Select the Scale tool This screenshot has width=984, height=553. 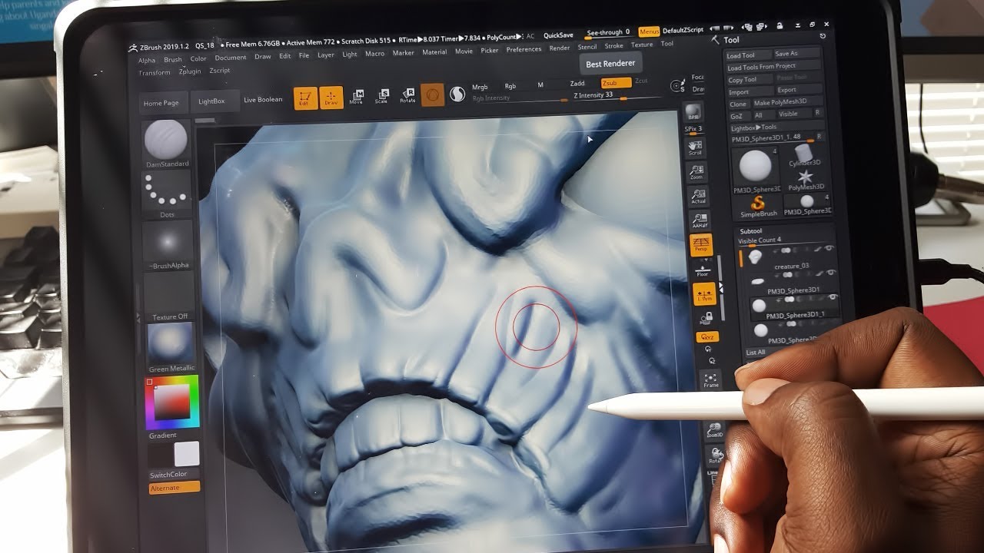(x=382, y=95)
